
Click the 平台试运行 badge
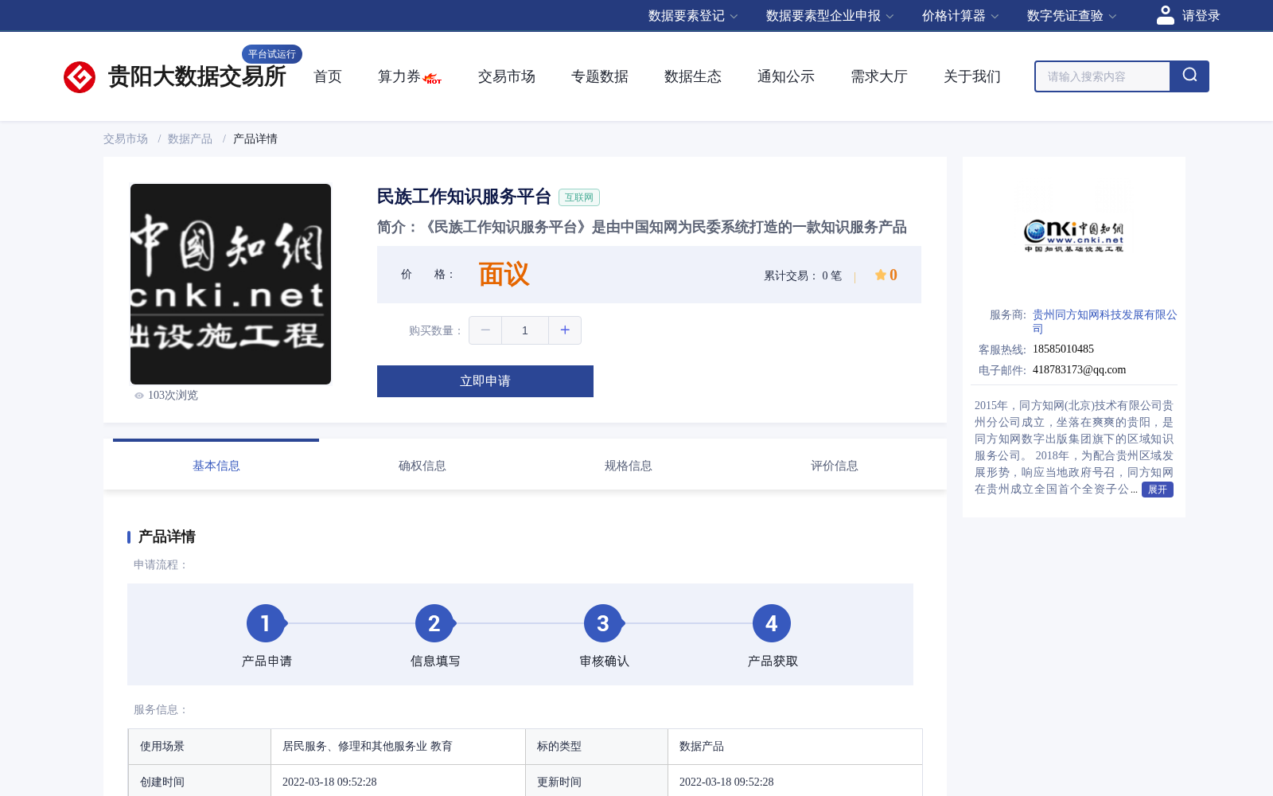tap(272, 54)
